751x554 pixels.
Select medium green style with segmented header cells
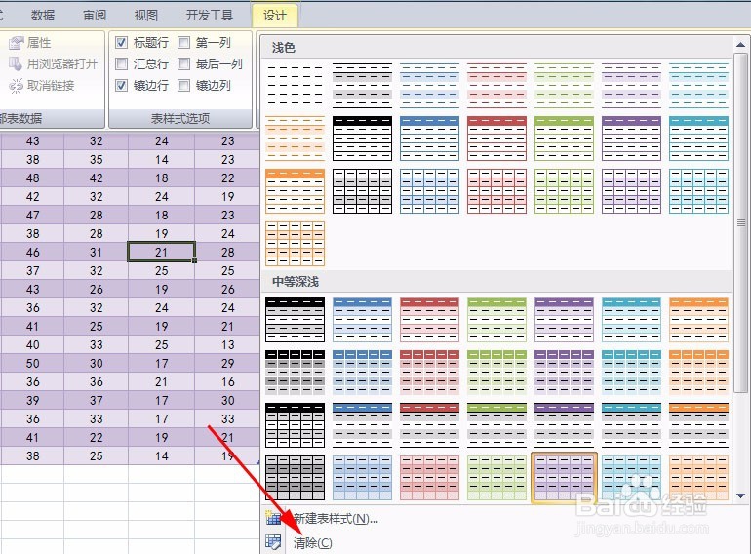coord(496,373)
